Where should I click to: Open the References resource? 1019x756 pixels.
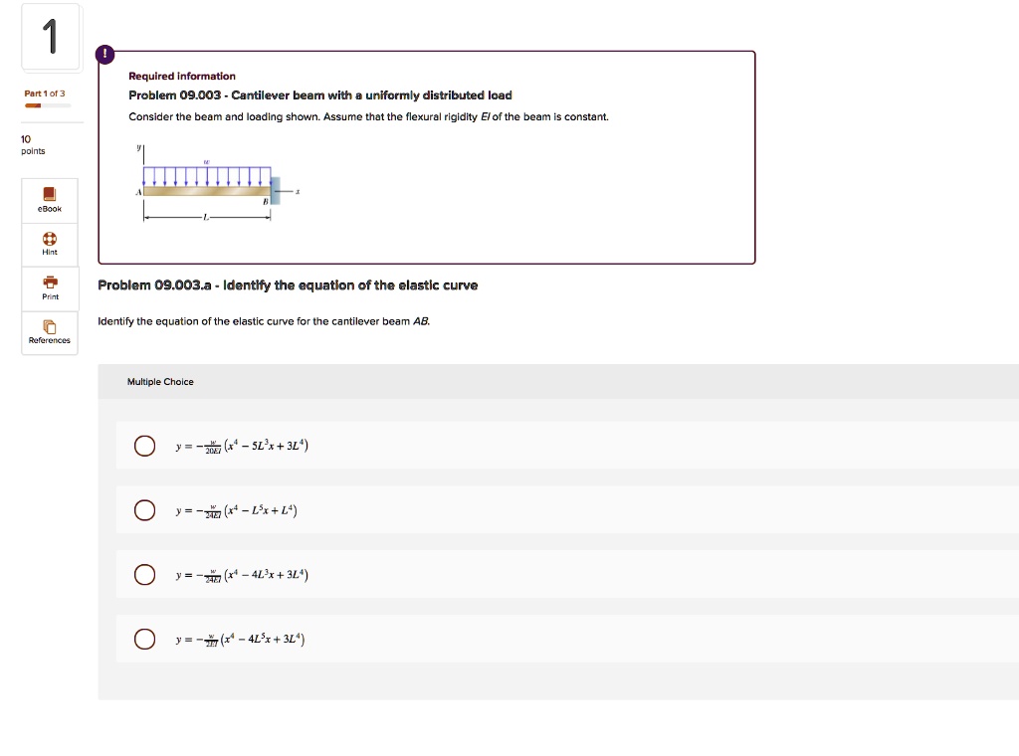click(48, 332)
